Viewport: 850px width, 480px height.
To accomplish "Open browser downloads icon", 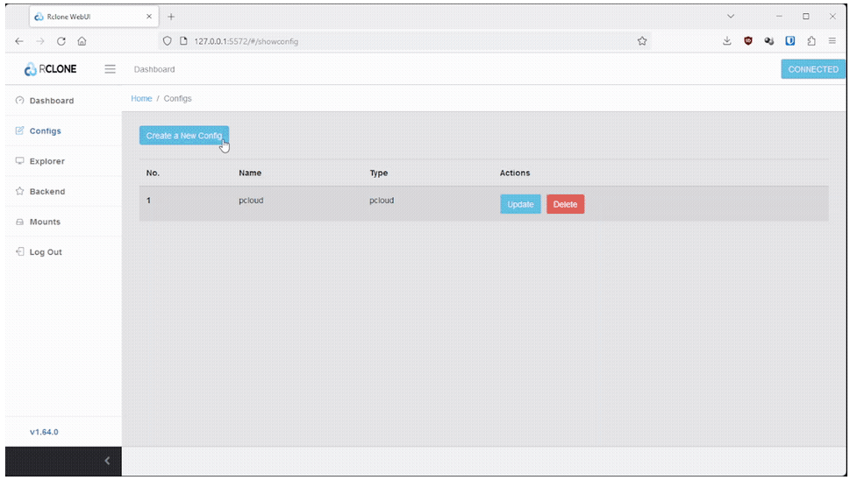I will [727, 41].
